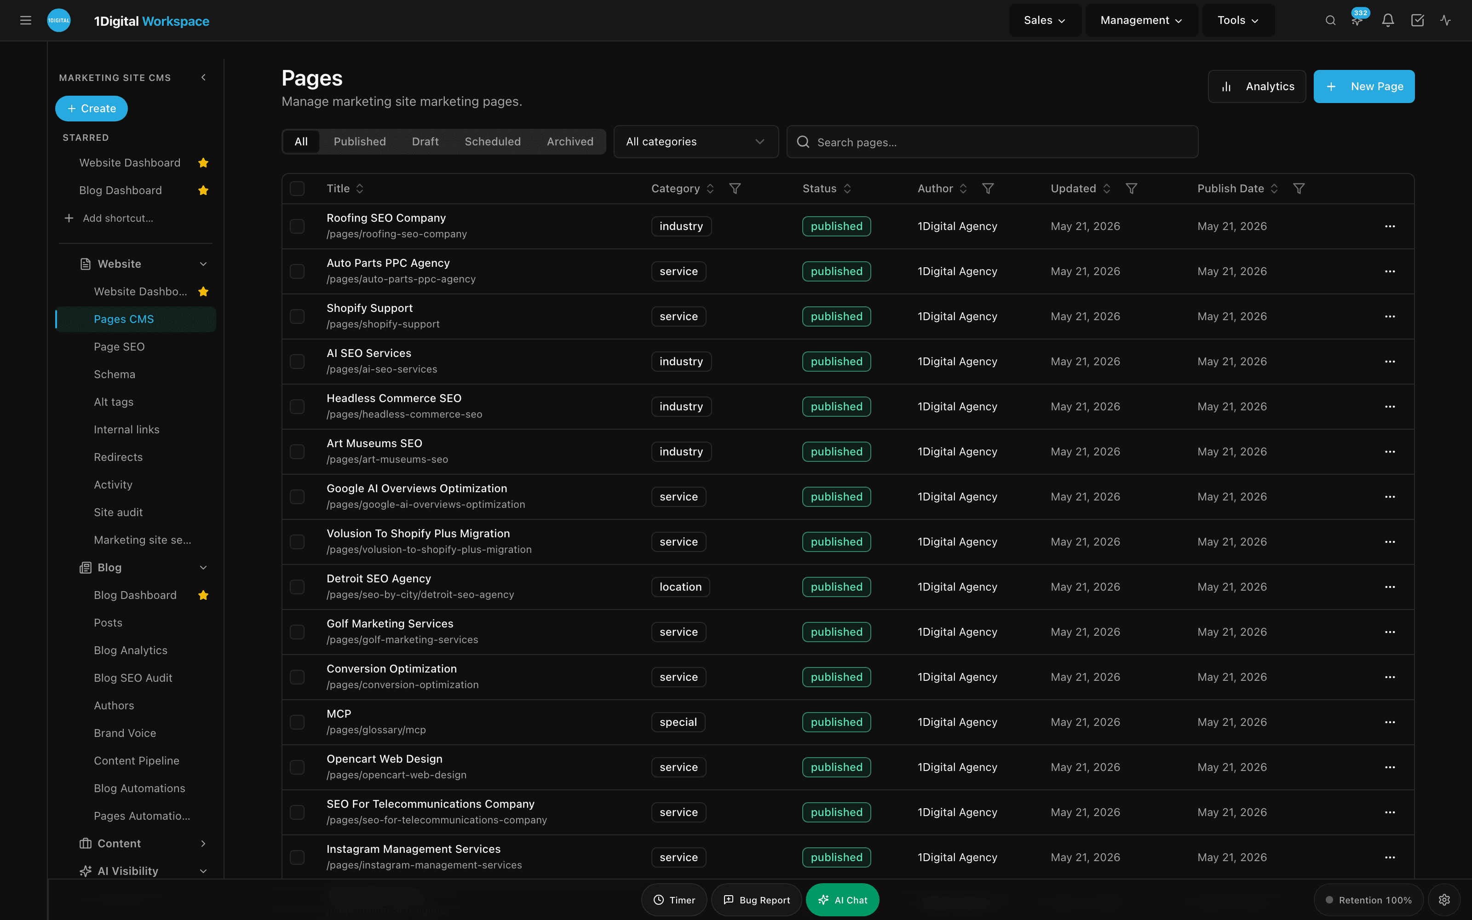This screenshot has height=920, width=1472.
Task: Open the settings gear icon at bottom right
Action: [x=1444, y=900]
